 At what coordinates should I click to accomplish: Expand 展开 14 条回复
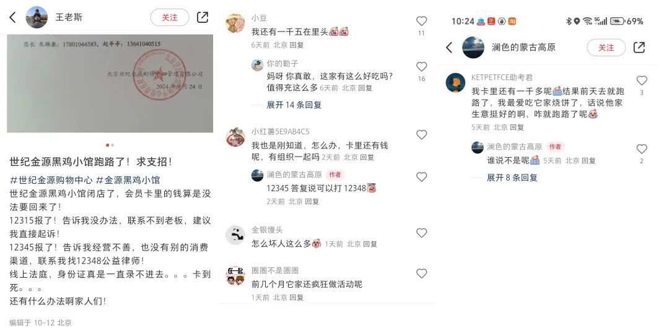(294, 105)
